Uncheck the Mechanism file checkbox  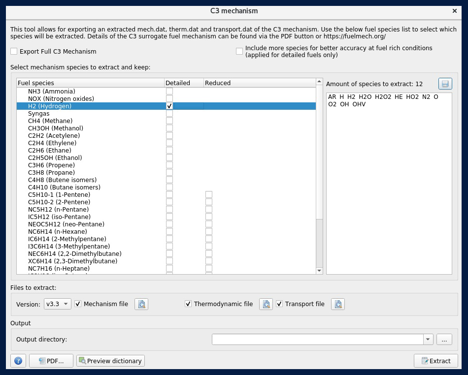point(78,304)
